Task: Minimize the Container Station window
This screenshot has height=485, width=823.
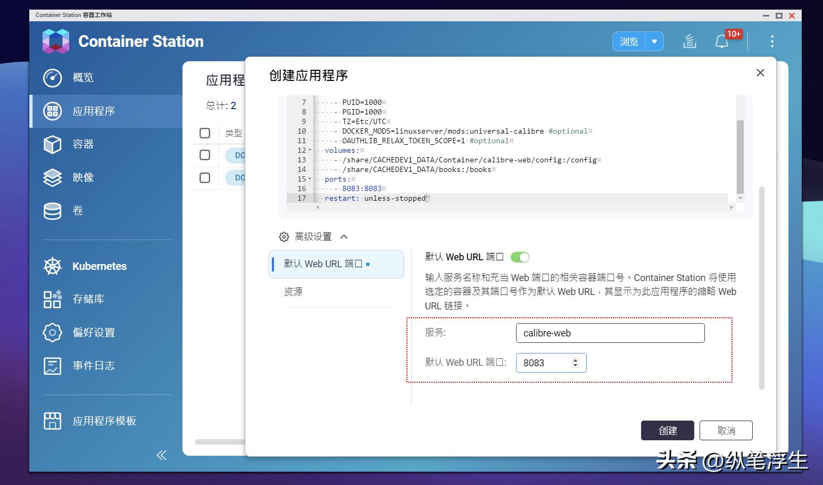Action: 766,15
